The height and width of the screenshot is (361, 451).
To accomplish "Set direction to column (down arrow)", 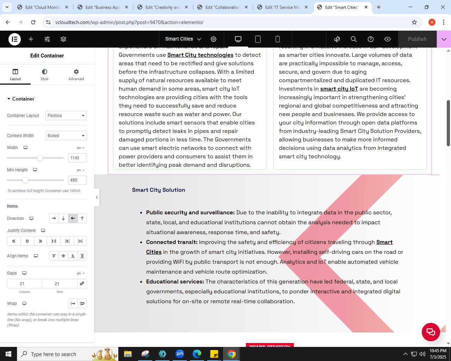I will point(63,219).
